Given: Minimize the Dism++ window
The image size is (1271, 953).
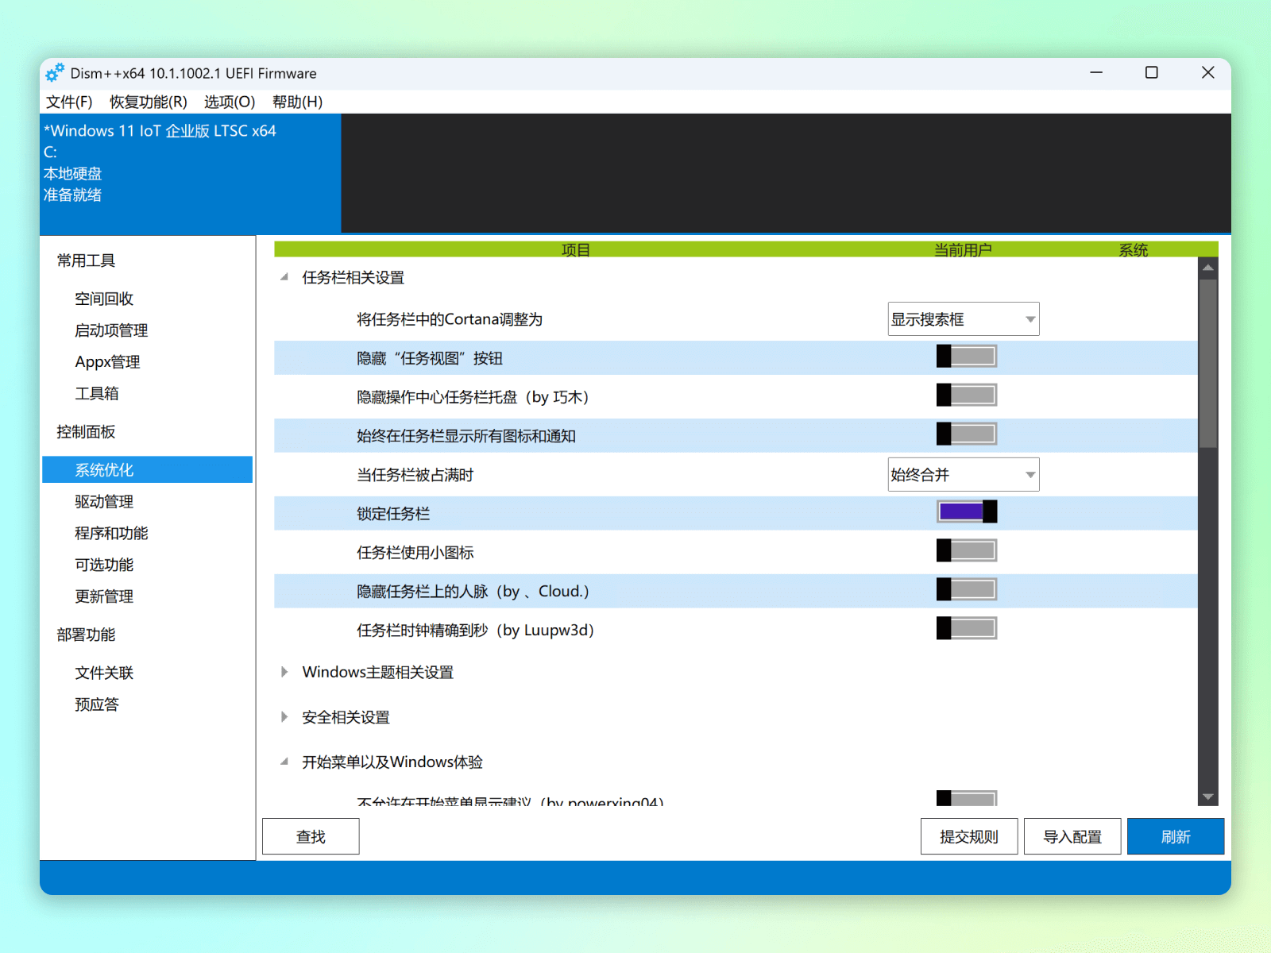Looking at the screenshot, I should pos(1096,73).
